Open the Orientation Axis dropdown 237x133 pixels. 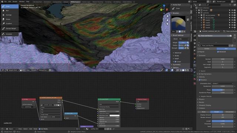tap(223, 83)
